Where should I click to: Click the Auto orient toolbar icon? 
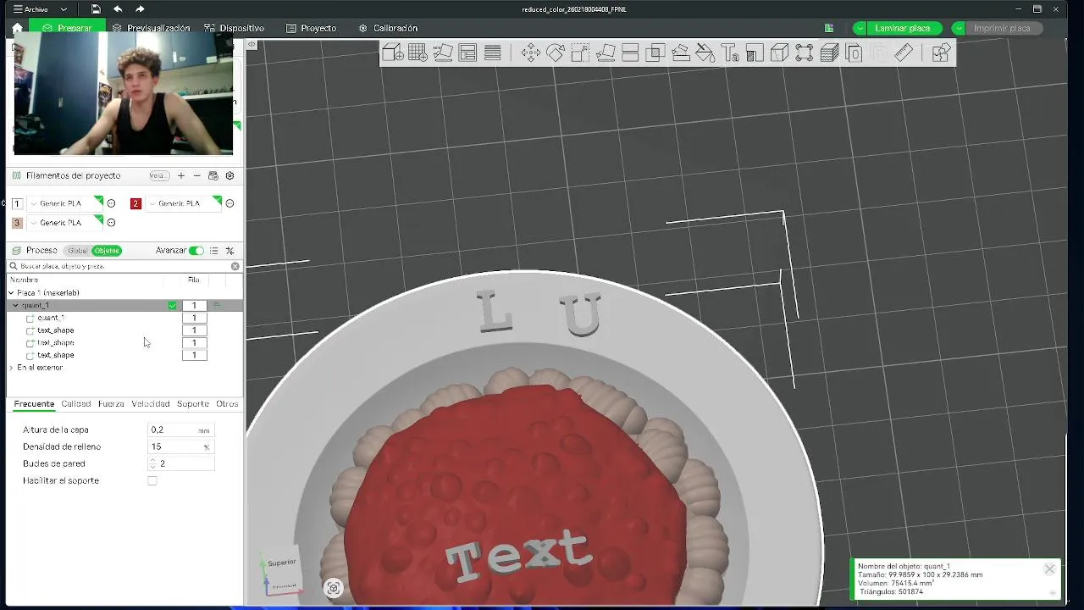click(443, 53)
